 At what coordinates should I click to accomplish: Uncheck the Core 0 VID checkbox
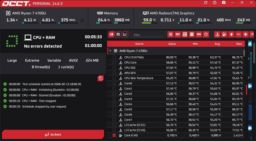click(x=114, y=135)
